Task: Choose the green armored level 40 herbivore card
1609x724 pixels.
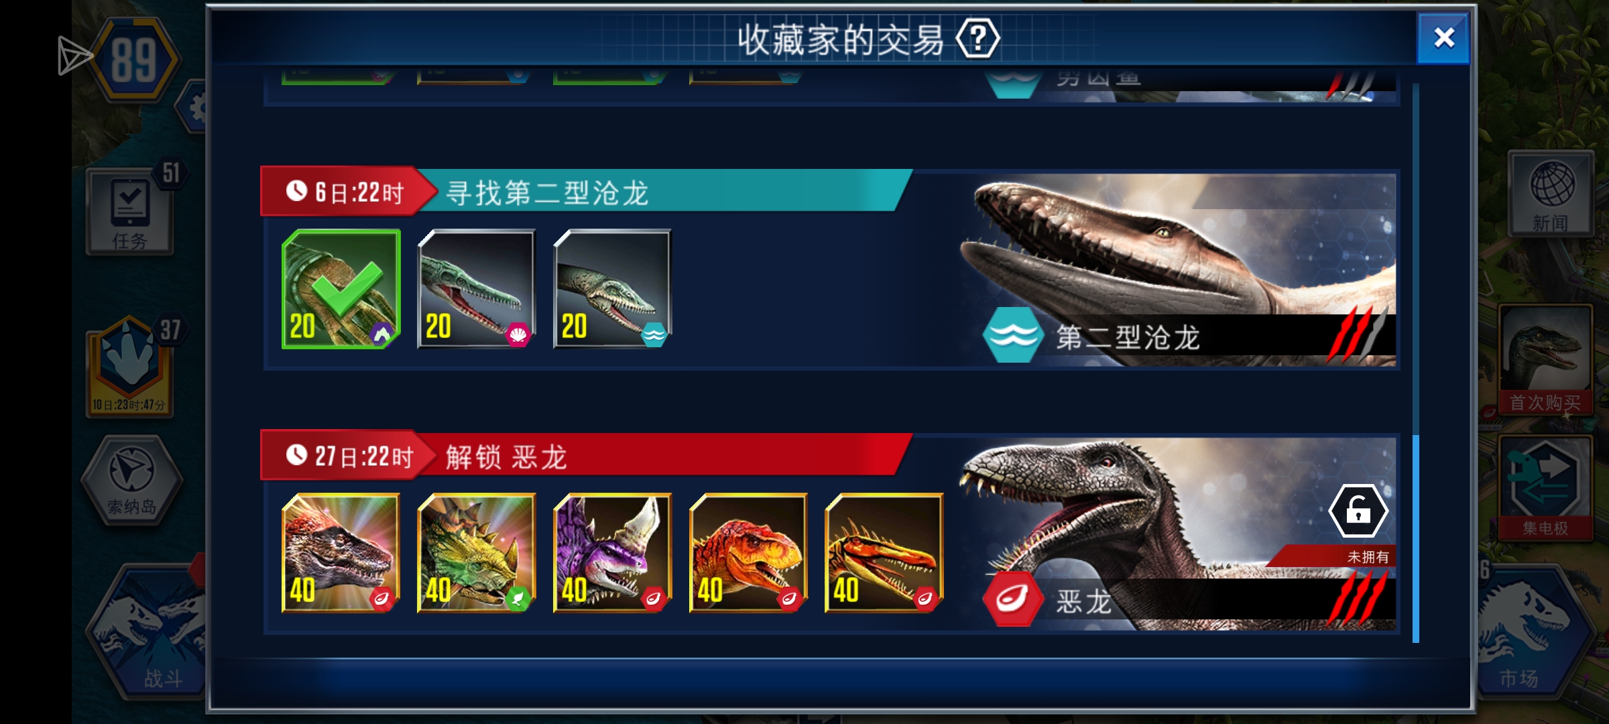Action: (x=477, y=553)
